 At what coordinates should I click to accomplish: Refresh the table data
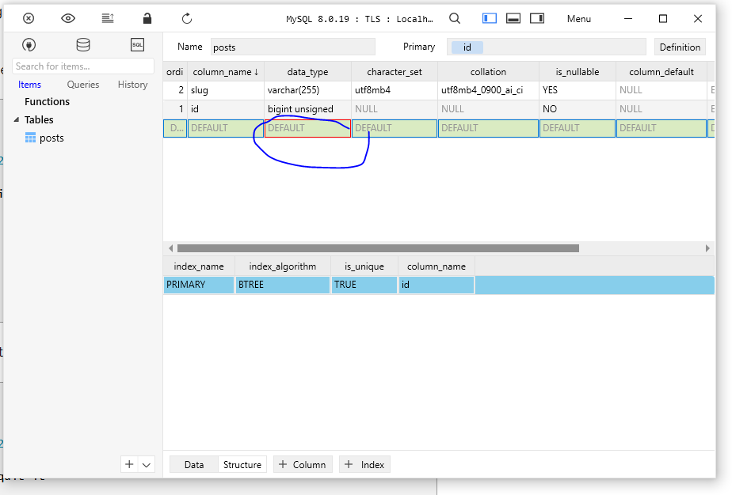186,18
